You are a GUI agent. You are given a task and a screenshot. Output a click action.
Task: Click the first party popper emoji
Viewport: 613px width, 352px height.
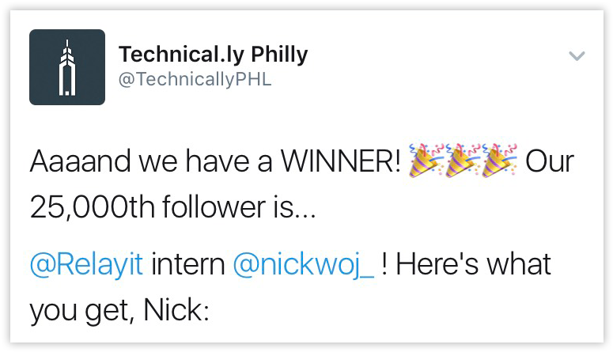tap(427, 162)
